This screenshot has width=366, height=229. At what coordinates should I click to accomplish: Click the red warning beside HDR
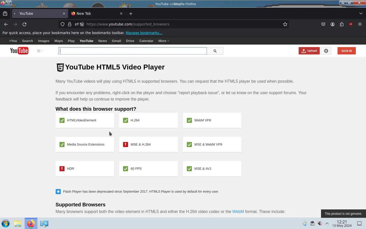pos(62,169)
